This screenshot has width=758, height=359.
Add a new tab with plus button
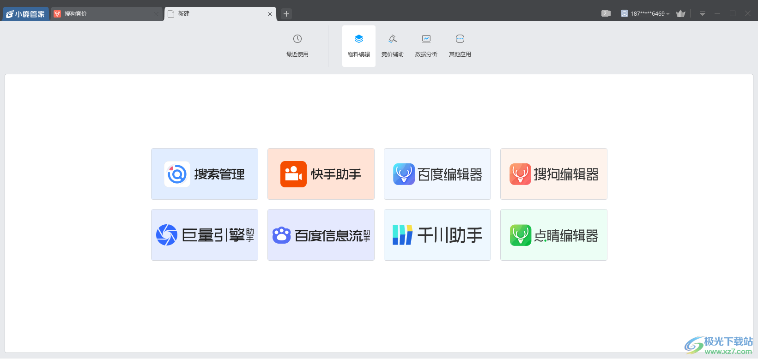pos(286,14)
